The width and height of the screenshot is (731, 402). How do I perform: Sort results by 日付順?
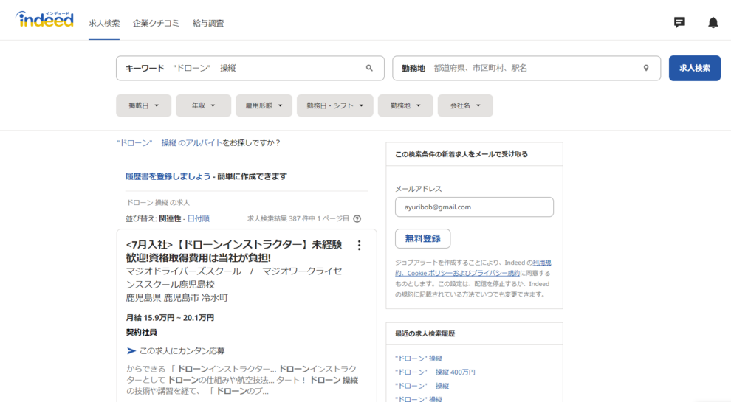pyautogui.click(x=198, y=218)
